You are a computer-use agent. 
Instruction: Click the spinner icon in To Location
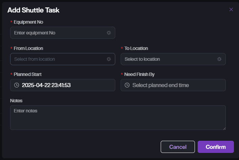click(x=219, y=59)
